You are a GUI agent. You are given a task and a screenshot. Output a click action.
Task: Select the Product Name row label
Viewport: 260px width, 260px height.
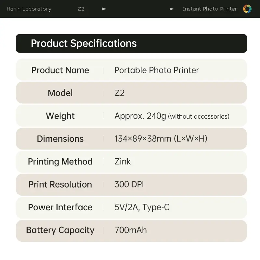60,70
